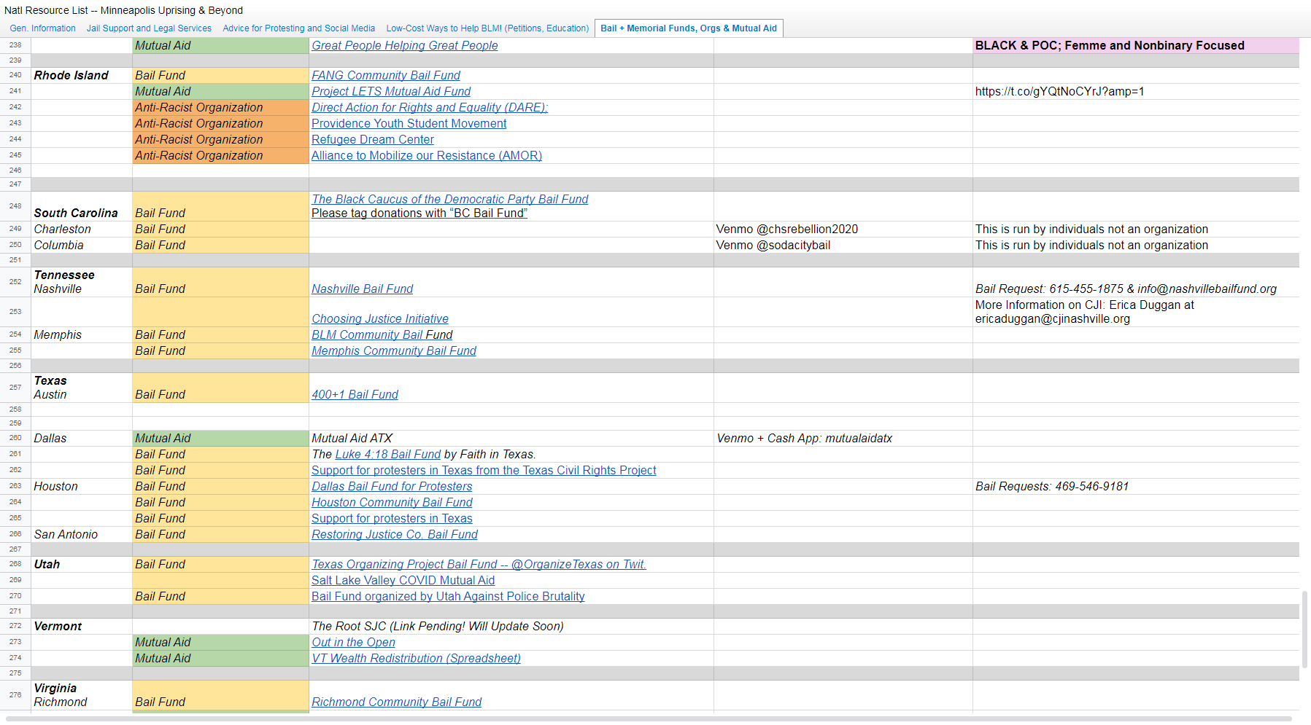This screenshot has height=725, width=1311.
Task: Click the Houston city cell
Action: point(82,486)
